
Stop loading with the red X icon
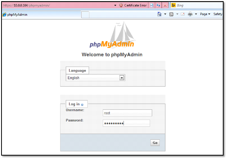click(165, 6)
